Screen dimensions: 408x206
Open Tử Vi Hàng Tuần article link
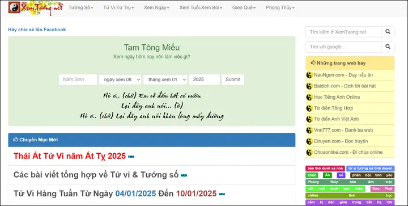[115, 194]
